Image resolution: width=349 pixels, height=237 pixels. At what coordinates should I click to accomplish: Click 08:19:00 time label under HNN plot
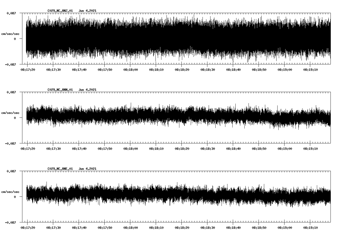click(x=285, y=149)
